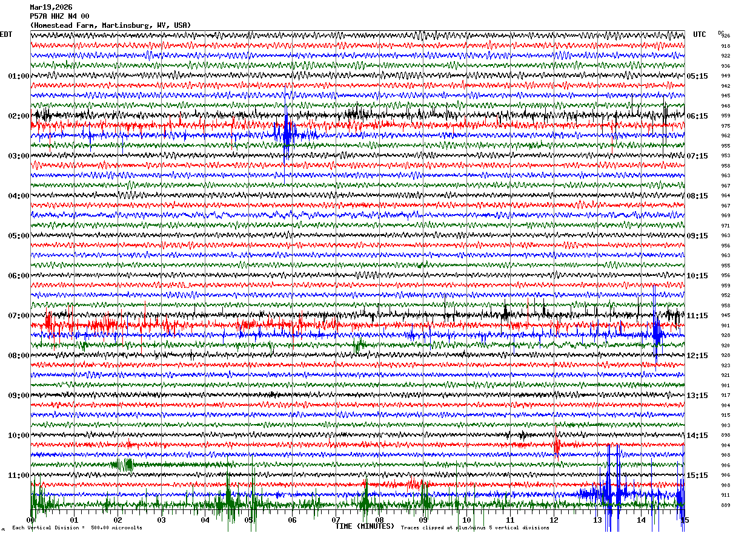Select the 01:00 EDT time label
Image resolution: width=733 pixels, height=536 pixels.
coord(19,76)
